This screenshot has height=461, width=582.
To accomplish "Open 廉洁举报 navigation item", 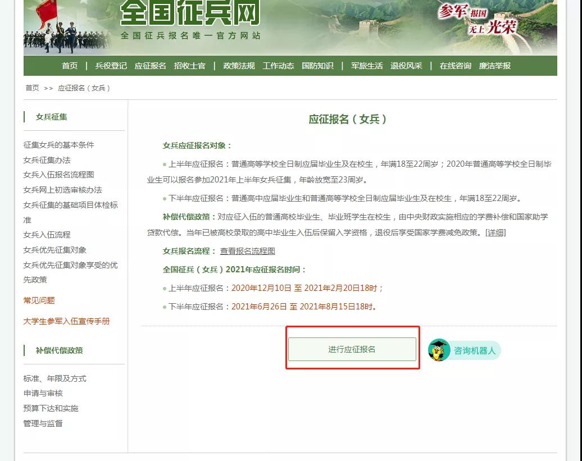I will click(494, 66).
